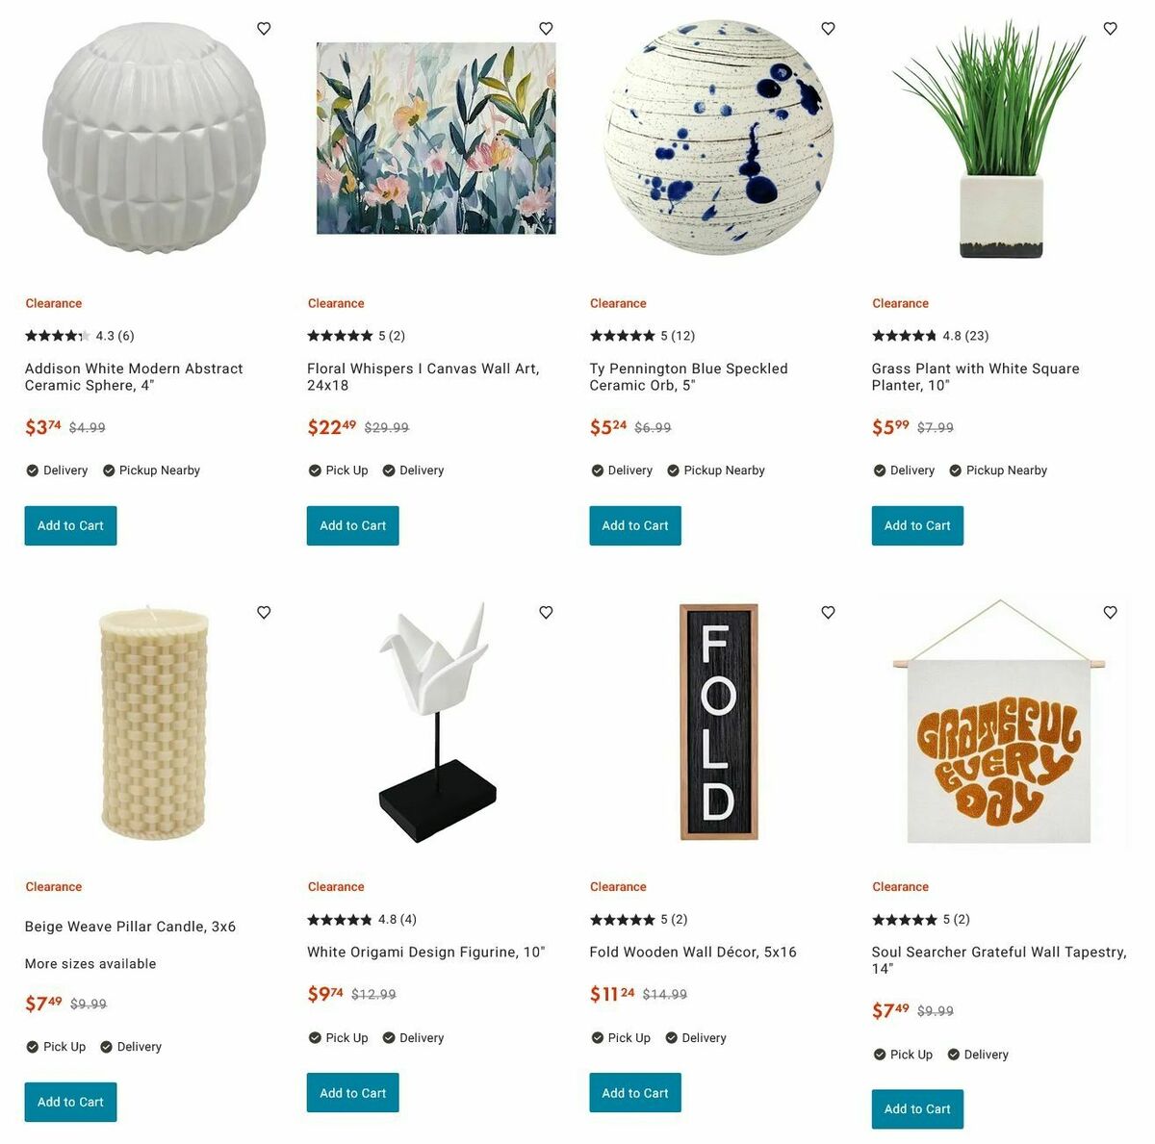The width and height of the screenshot is (1155, 1144).
Task: Favorite the Addison White Ceramic Sphere heart icon
Action: point(264,29)
